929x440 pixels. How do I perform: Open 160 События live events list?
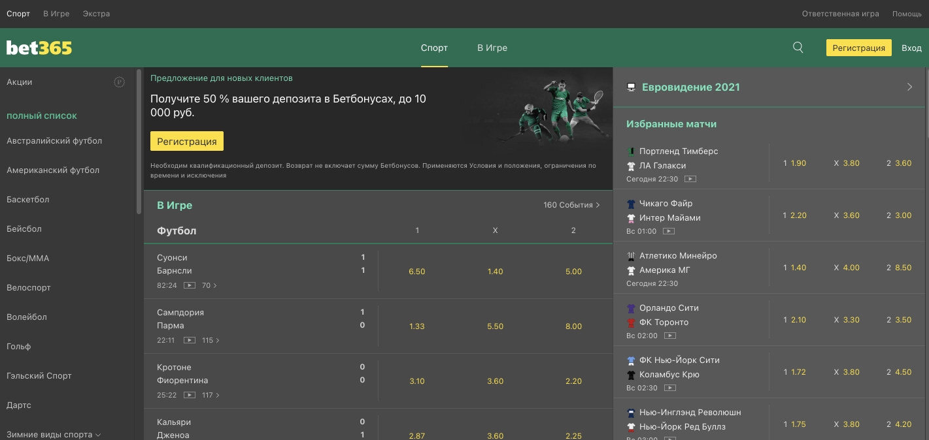(571, 205)
